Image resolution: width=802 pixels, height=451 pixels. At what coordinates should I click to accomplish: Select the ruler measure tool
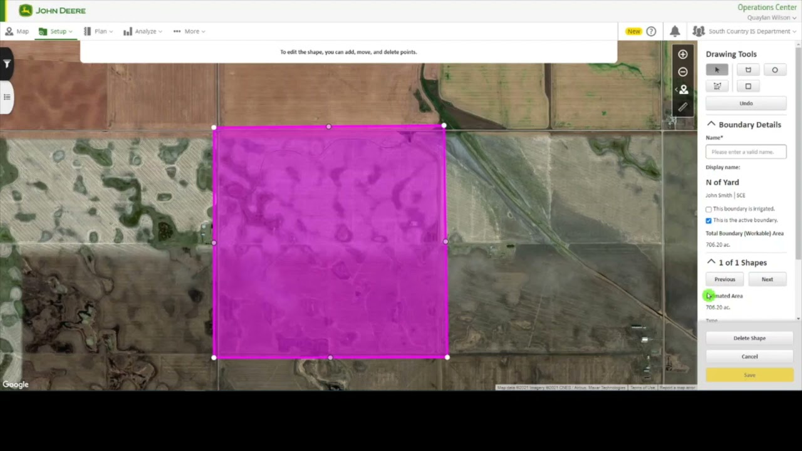tap(683, 107)
